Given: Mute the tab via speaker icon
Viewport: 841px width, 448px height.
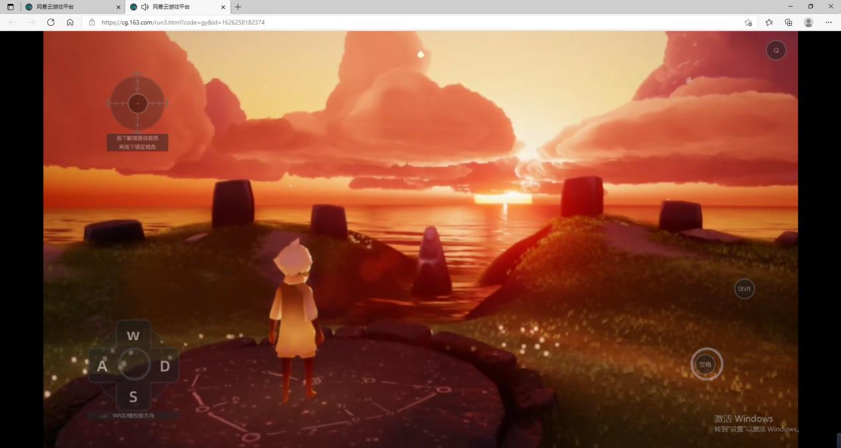Looking at the screenshot, I should [x=145, y=7].
